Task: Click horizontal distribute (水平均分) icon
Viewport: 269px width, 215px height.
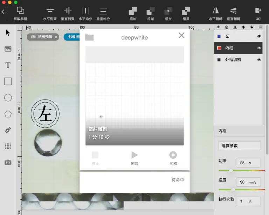Action: [85, 10]
